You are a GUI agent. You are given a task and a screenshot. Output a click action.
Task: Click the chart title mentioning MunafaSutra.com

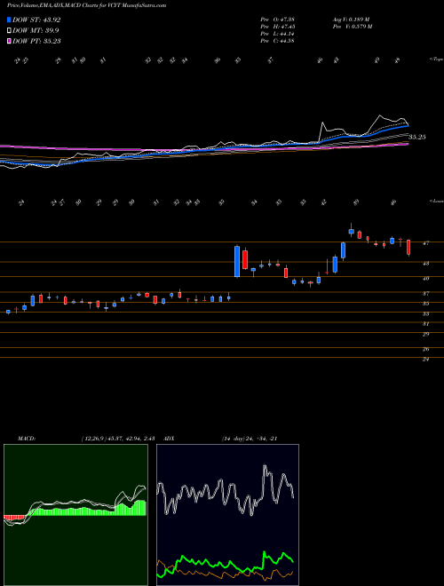(x=86, y=5)
